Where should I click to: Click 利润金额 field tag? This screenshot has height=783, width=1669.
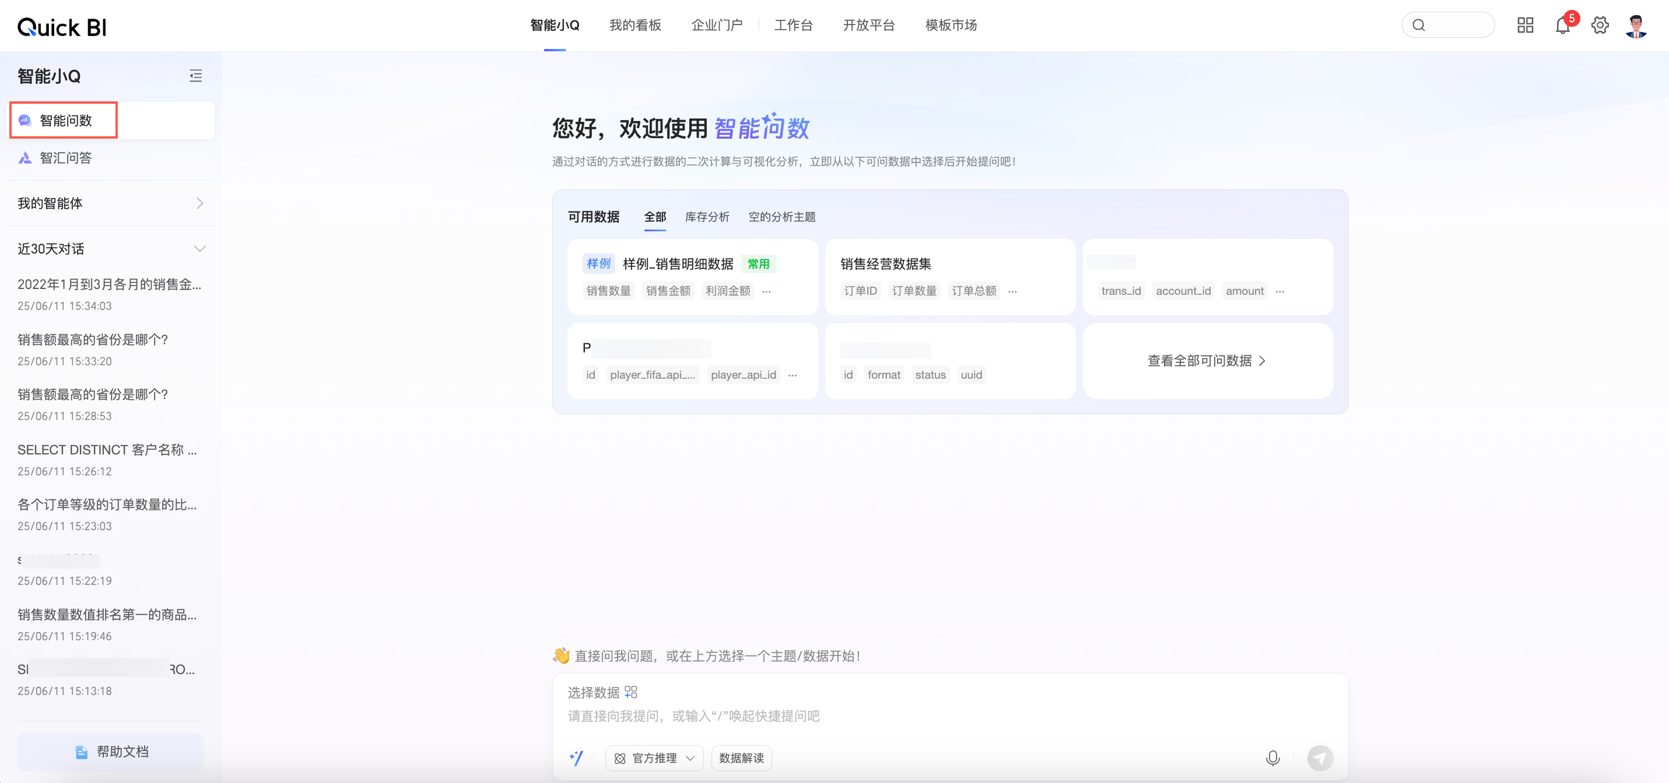coord(728,291)
